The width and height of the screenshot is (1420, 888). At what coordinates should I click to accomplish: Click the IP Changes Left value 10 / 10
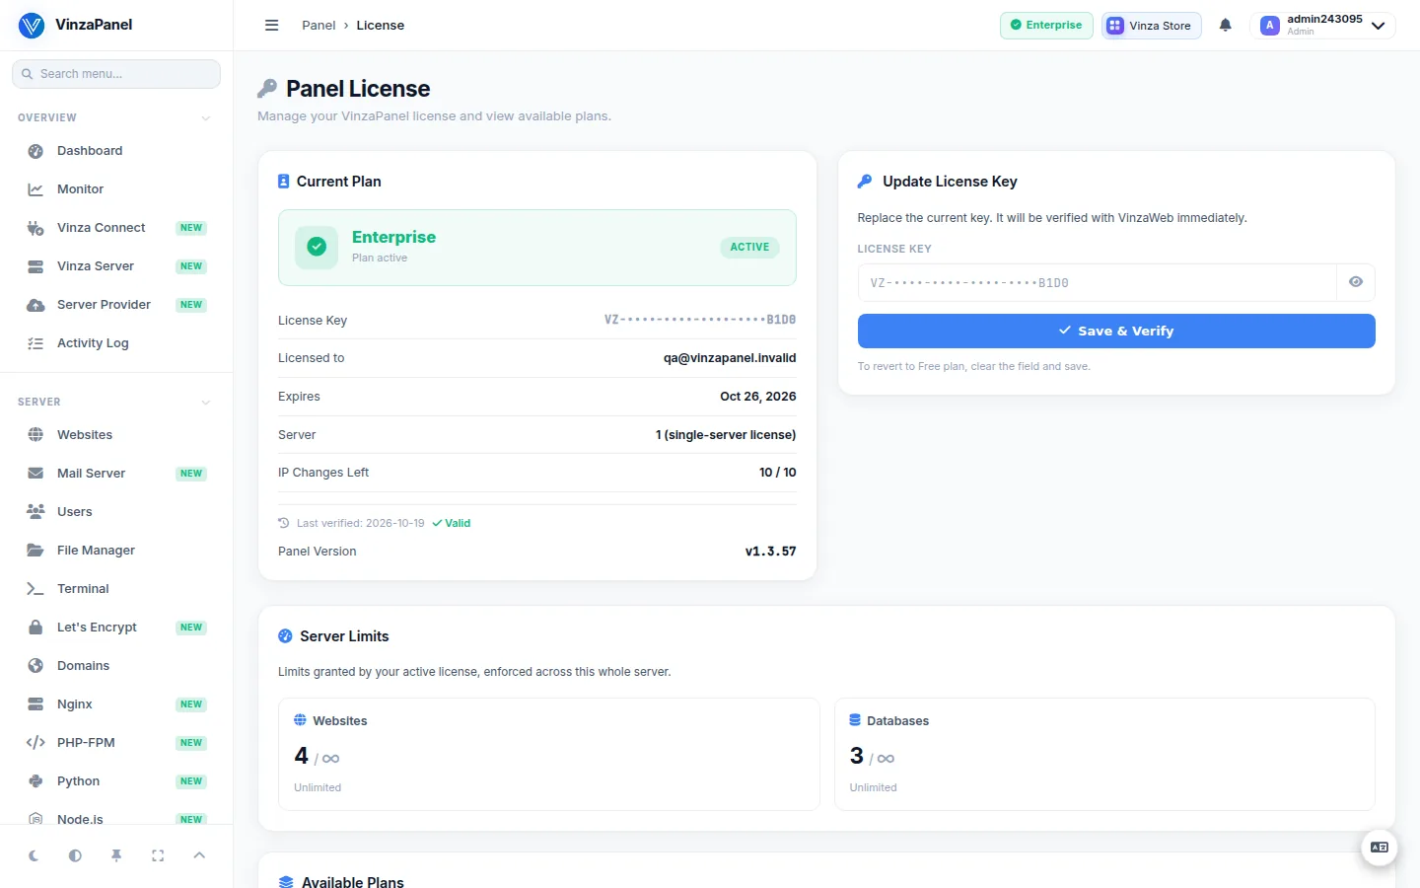pos(778,473)
